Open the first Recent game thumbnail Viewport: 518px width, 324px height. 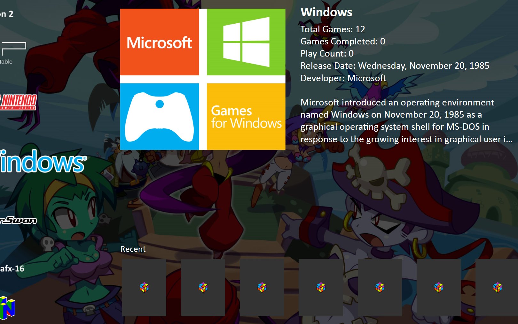pyautogui.click(x=144, y=287)
